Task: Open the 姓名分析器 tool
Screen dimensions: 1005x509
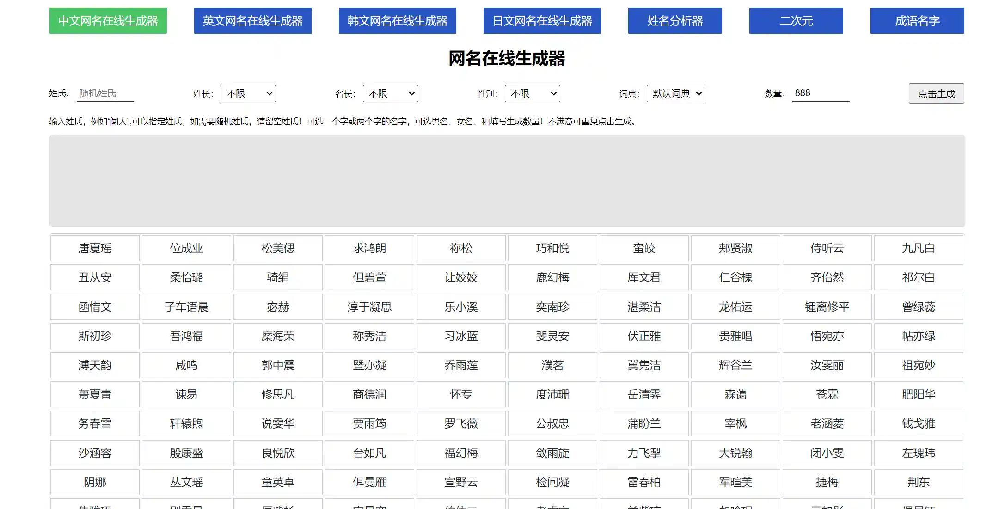Action: pyautogui.click(x=674, y=21)
